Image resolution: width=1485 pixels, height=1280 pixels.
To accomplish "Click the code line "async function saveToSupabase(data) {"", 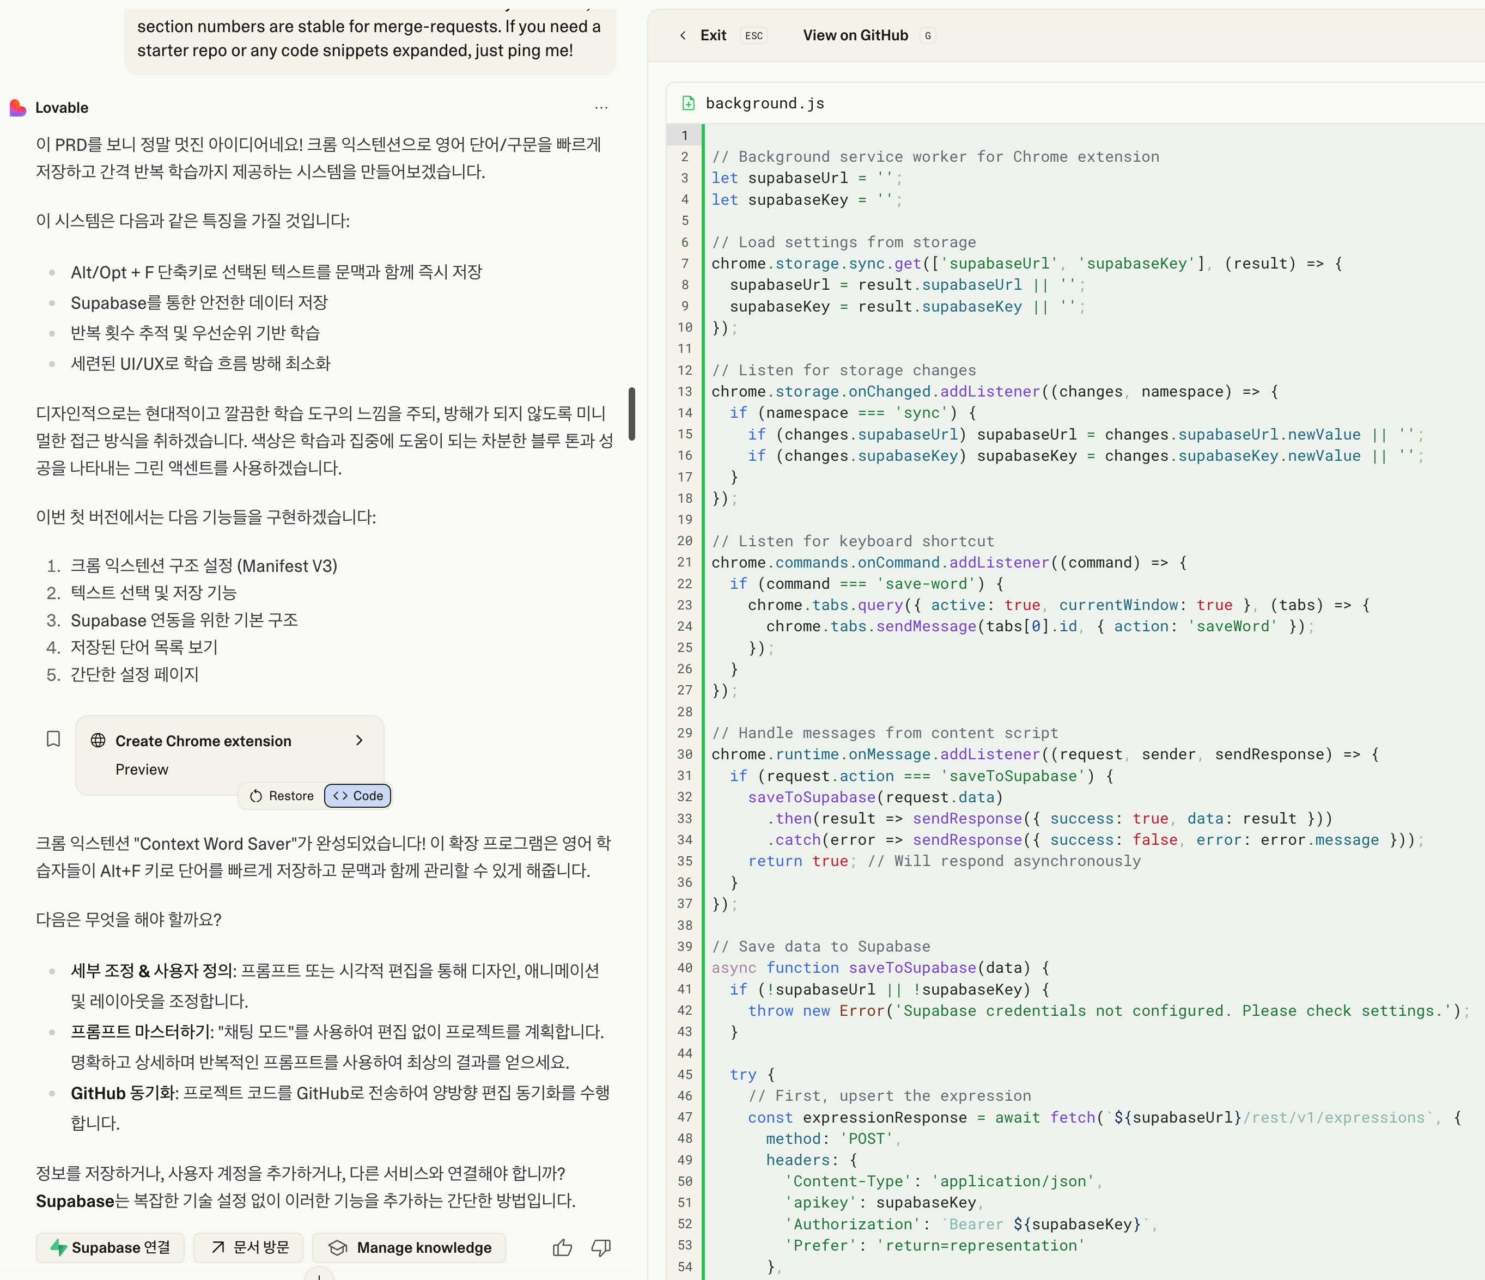I will click(881, 967).
